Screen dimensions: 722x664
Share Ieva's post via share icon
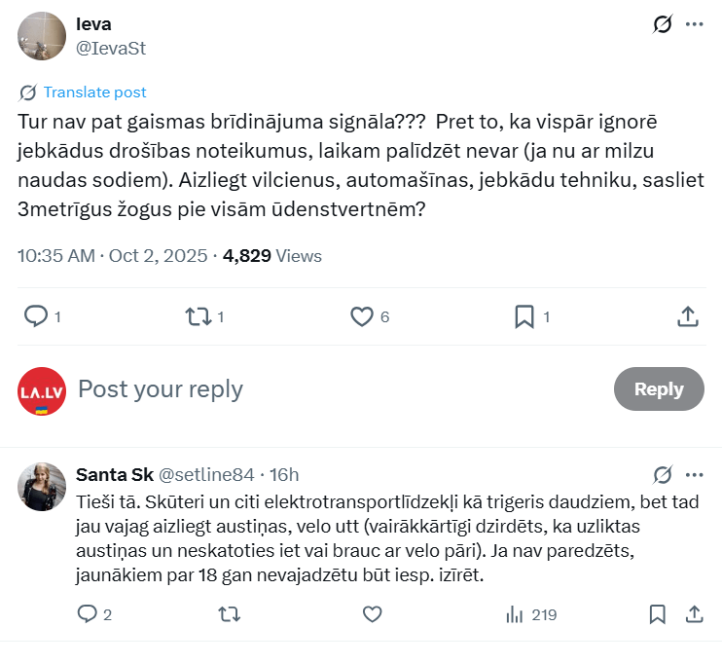click(x=687, y=316)
